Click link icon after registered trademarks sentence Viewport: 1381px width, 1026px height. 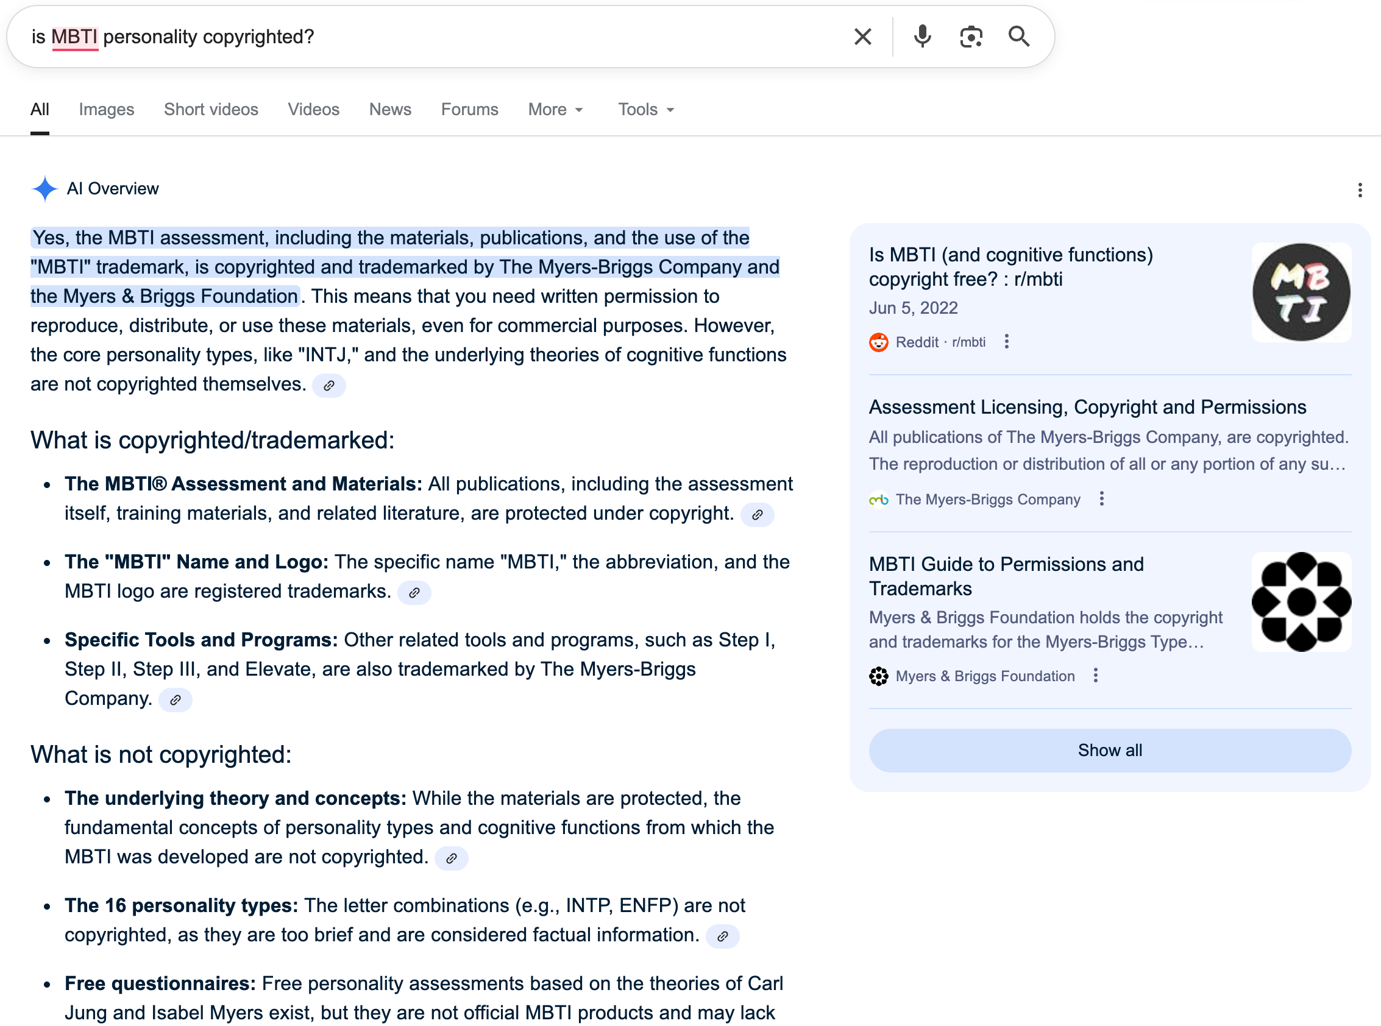(414, 592)
